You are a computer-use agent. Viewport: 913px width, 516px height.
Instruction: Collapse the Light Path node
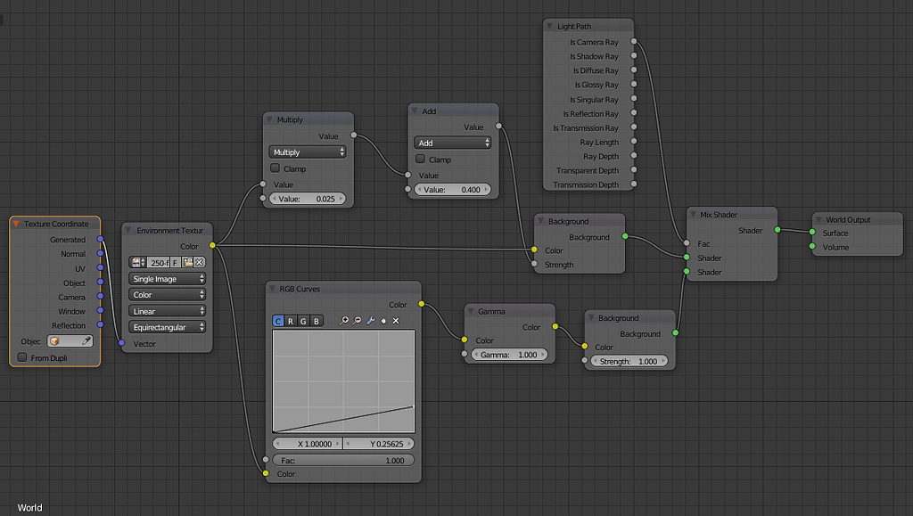549,26
